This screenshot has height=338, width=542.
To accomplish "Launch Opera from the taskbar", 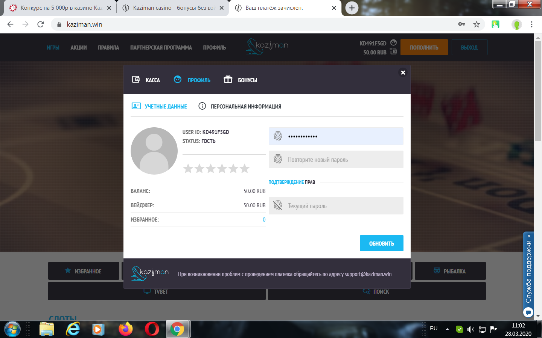I will point(152,329).
